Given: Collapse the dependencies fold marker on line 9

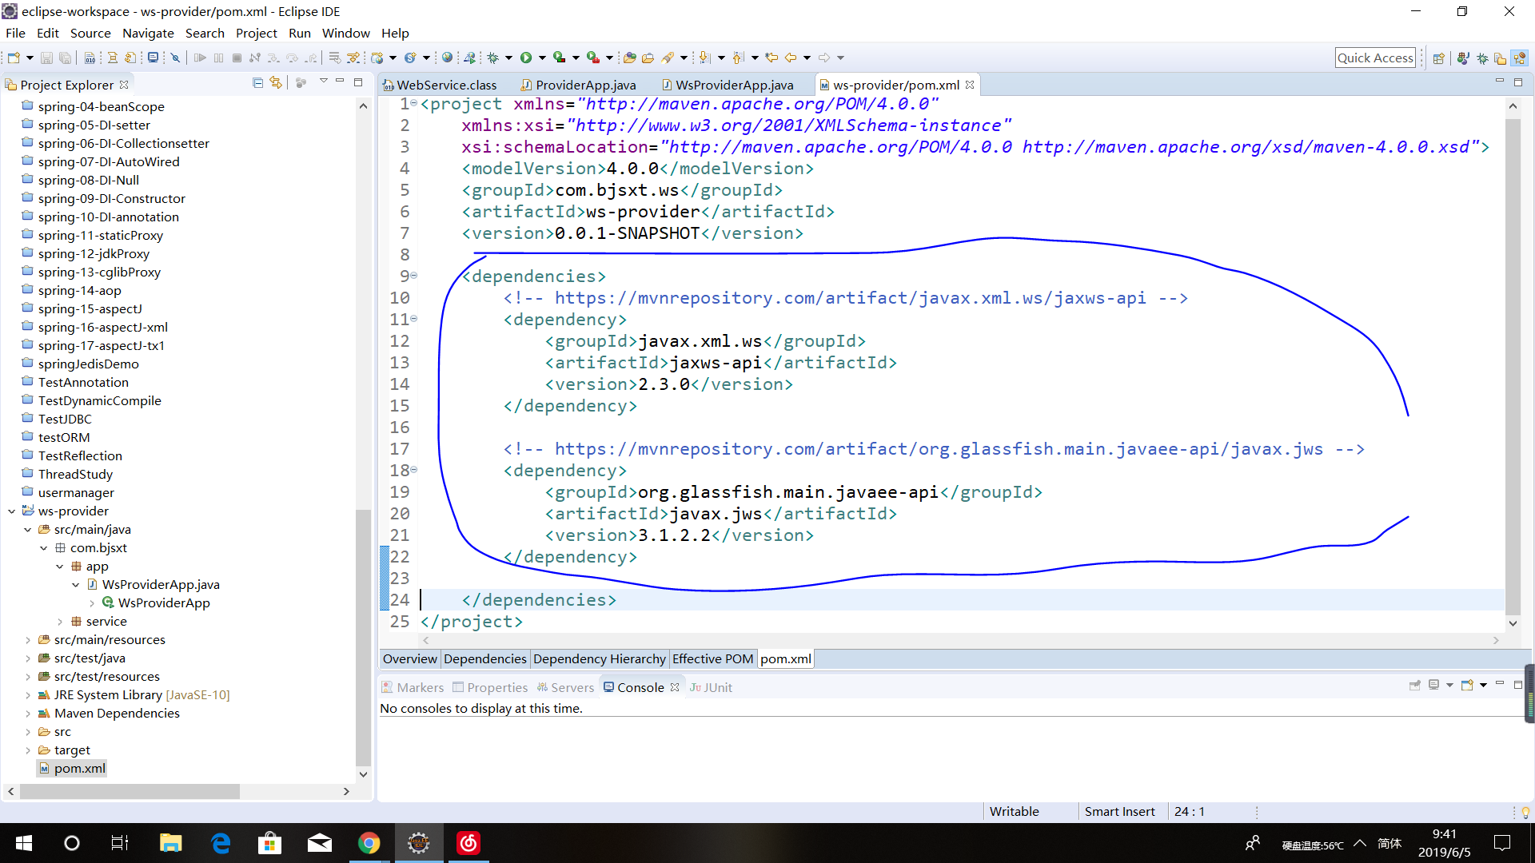Looking at the screenshot, I should [x=414, y=276].
